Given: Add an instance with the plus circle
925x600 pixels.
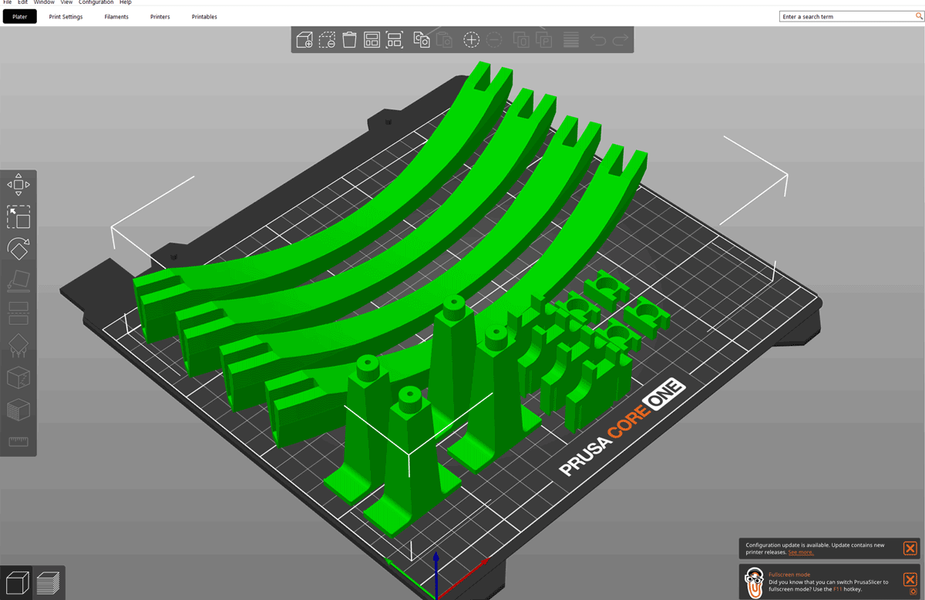Looking at the screenshot, I should pos(471,40).
